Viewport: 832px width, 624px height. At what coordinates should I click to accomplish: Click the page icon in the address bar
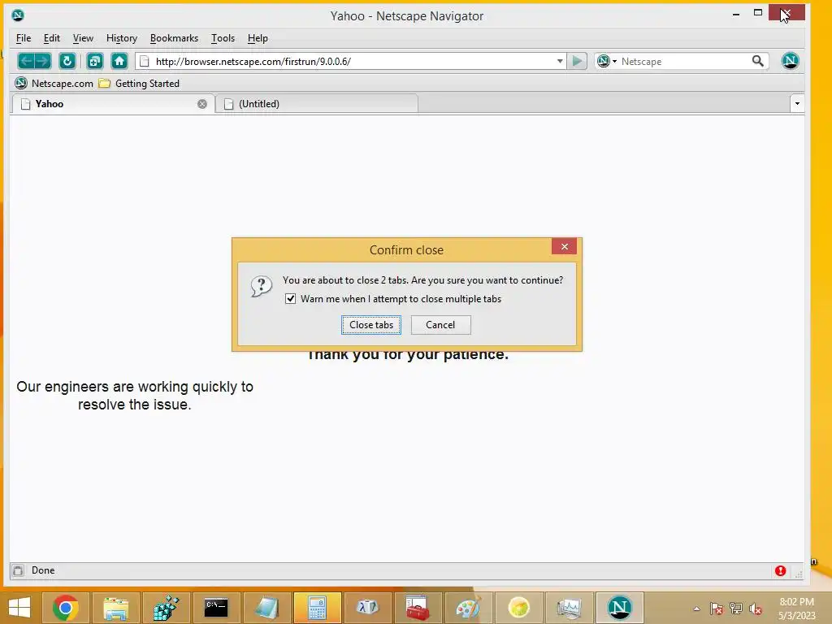tap(145, 61)
